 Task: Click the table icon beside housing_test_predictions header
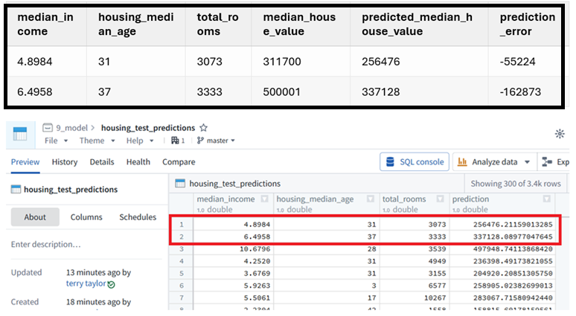click(180, 184)
